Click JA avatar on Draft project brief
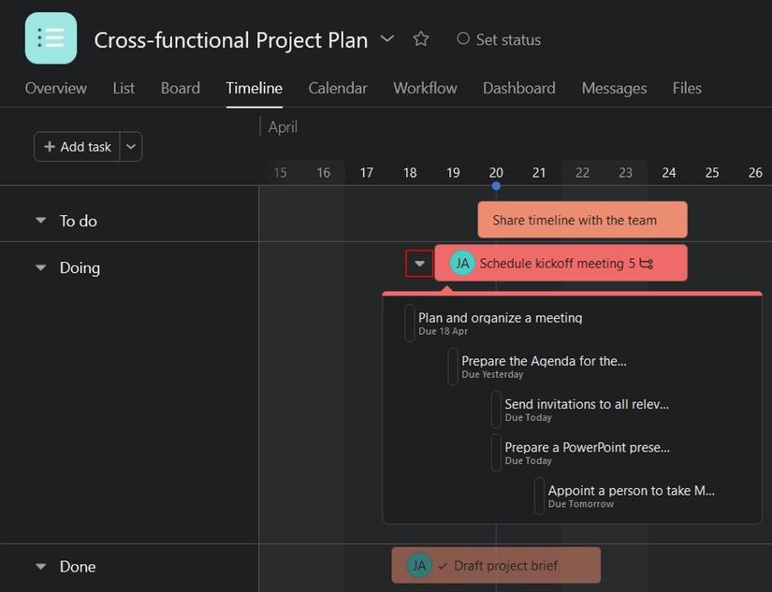The image size is (772, 592). [419, 566]
